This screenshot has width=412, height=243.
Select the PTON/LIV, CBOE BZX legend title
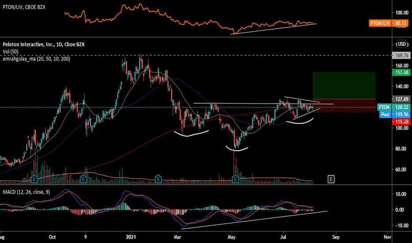point(24,7)
